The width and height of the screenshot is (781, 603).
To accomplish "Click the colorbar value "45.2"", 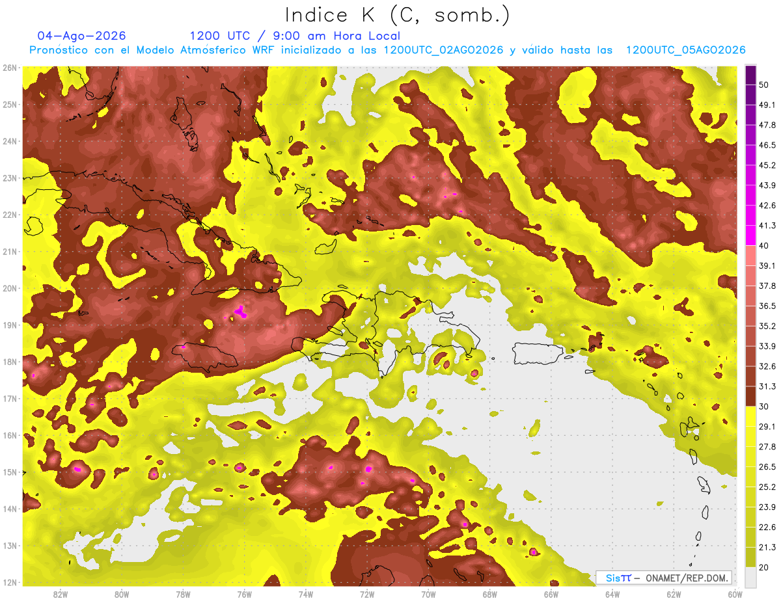I will pyautogui.click(x=767, y=165).
